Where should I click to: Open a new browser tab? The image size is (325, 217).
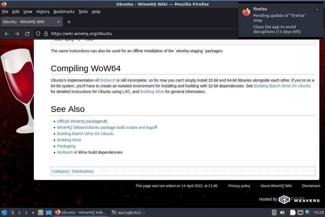click(69, 22)
